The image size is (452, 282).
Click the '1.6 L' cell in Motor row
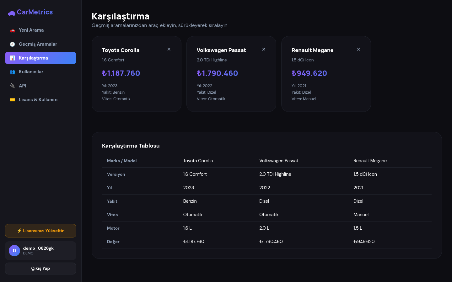click(x=187, y=228)
